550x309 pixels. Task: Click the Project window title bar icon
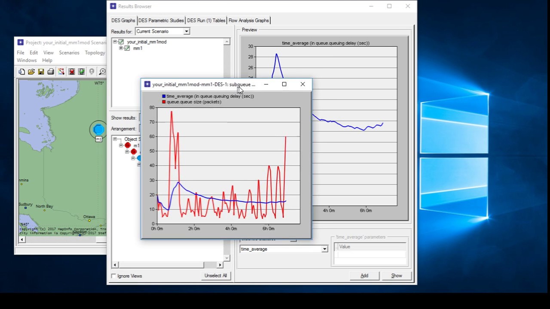20,42
